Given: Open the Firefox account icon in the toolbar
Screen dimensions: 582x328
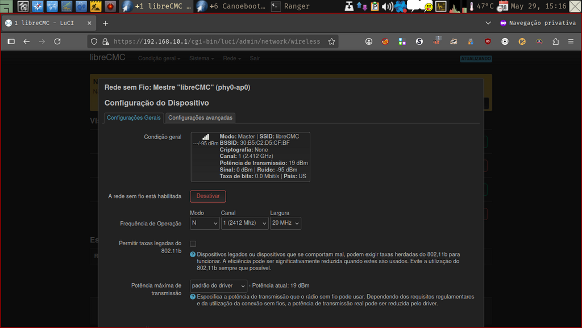Looking at the screenshot, I should pyautogui.click(x=369, y=41).
